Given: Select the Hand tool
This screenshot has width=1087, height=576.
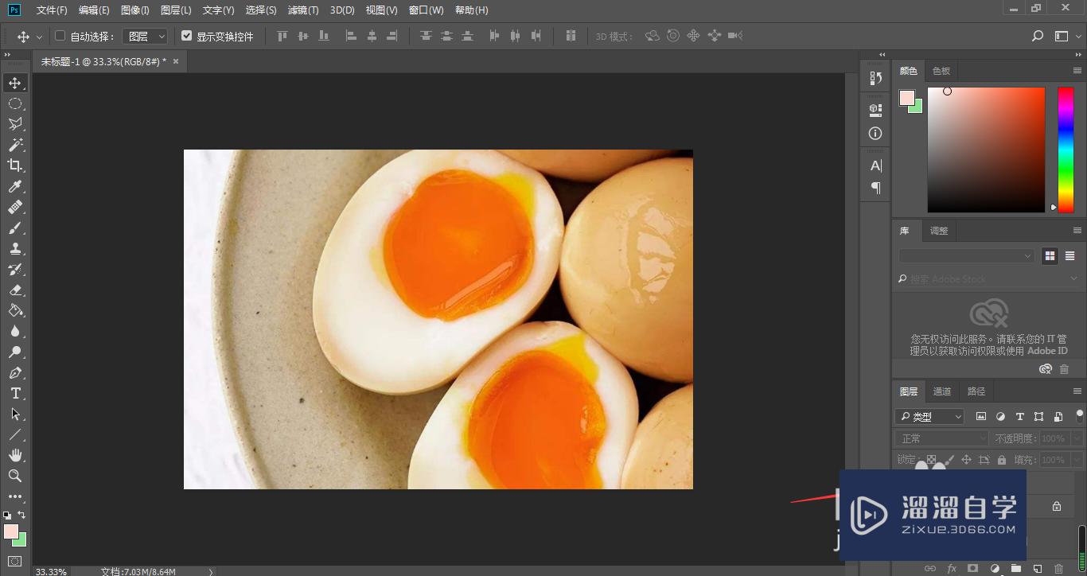Looking at the screenshot, I should point(15,455).
